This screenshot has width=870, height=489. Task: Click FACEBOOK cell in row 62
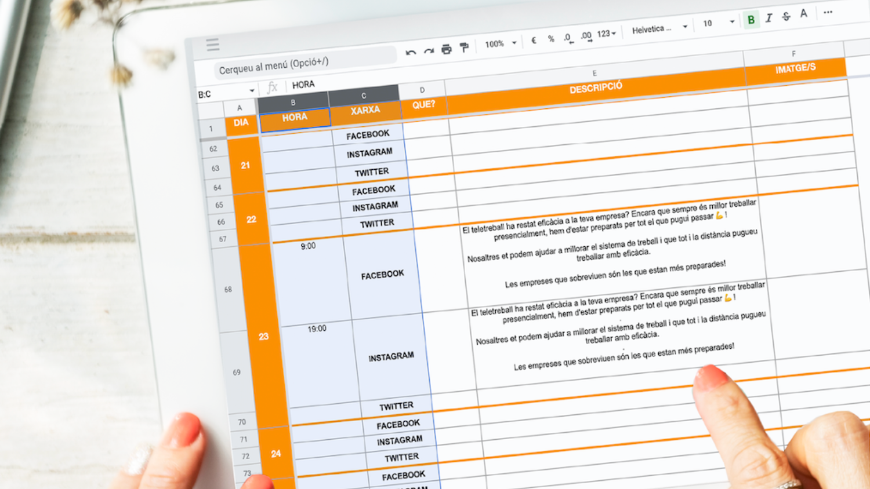click(368, 135)
